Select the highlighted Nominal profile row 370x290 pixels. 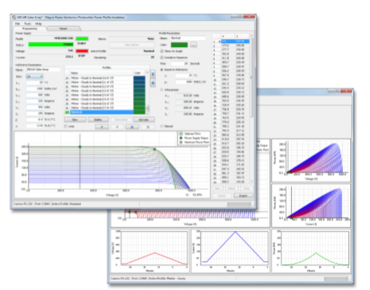click(x=105, y=112)
